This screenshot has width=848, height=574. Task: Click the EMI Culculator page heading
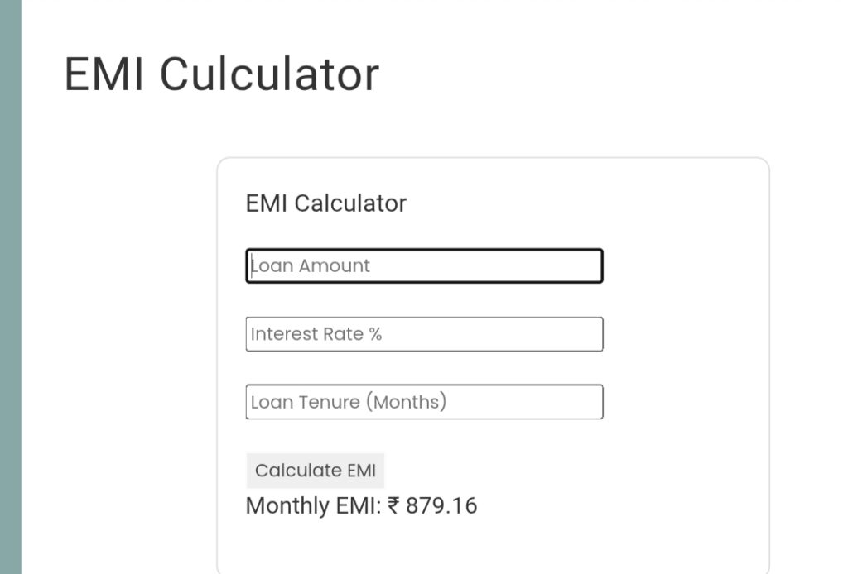[222, 73]
